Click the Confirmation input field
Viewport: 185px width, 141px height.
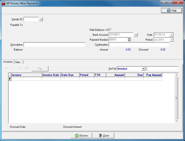139,45
